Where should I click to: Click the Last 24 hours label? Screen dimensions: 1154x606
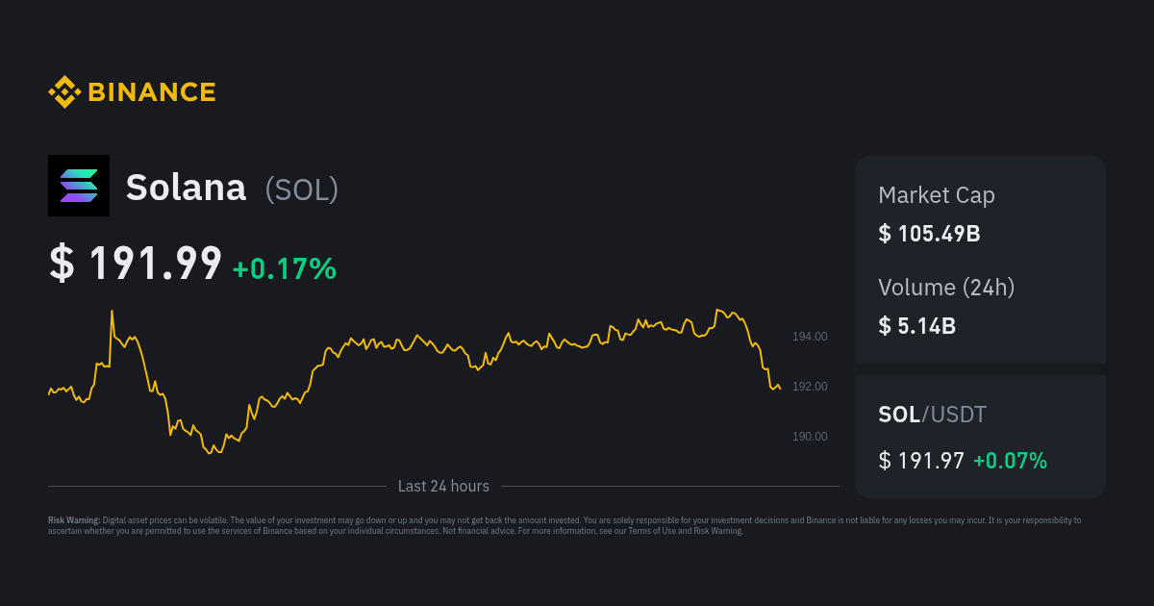click(443, 487)
